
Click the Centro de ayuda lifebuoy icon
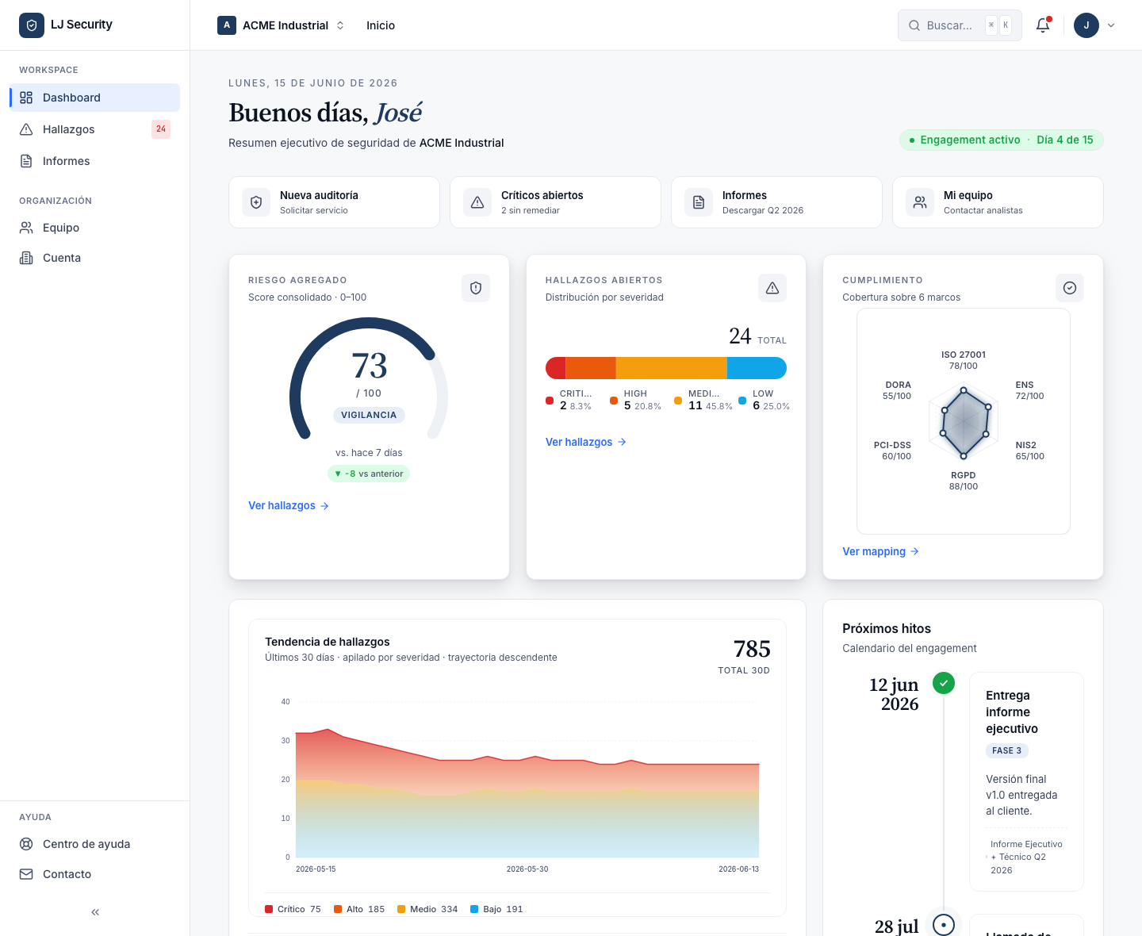[26, 844]
